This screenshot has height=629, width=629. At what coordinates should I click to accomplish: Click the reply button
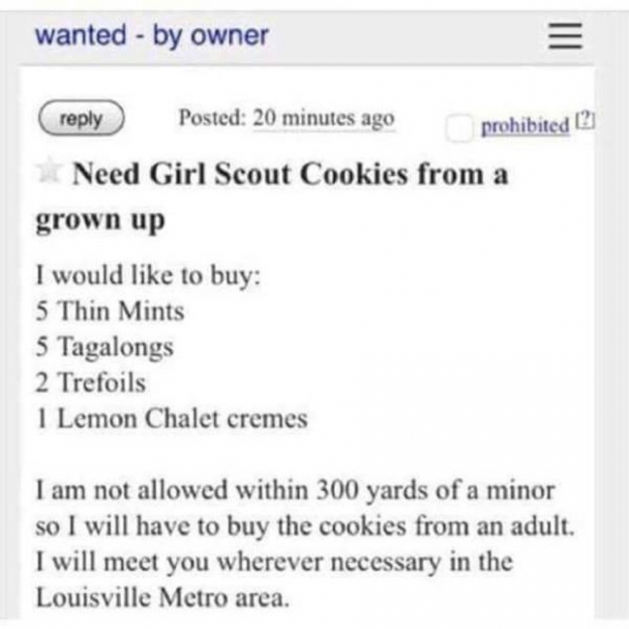pos(81,118)
